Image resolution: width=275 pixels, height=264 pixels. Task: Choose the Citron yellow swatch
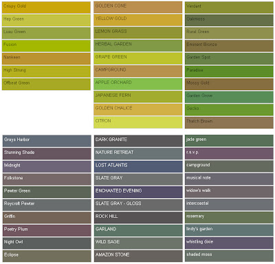coord(138,122)
